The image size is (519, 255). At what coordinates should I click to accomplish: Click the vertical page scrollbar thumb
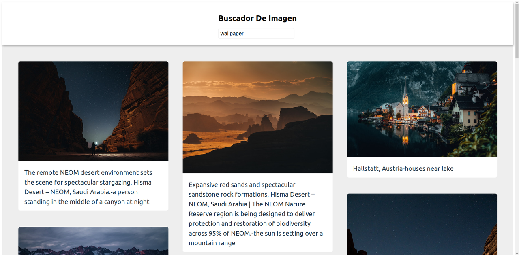(517, 30)
